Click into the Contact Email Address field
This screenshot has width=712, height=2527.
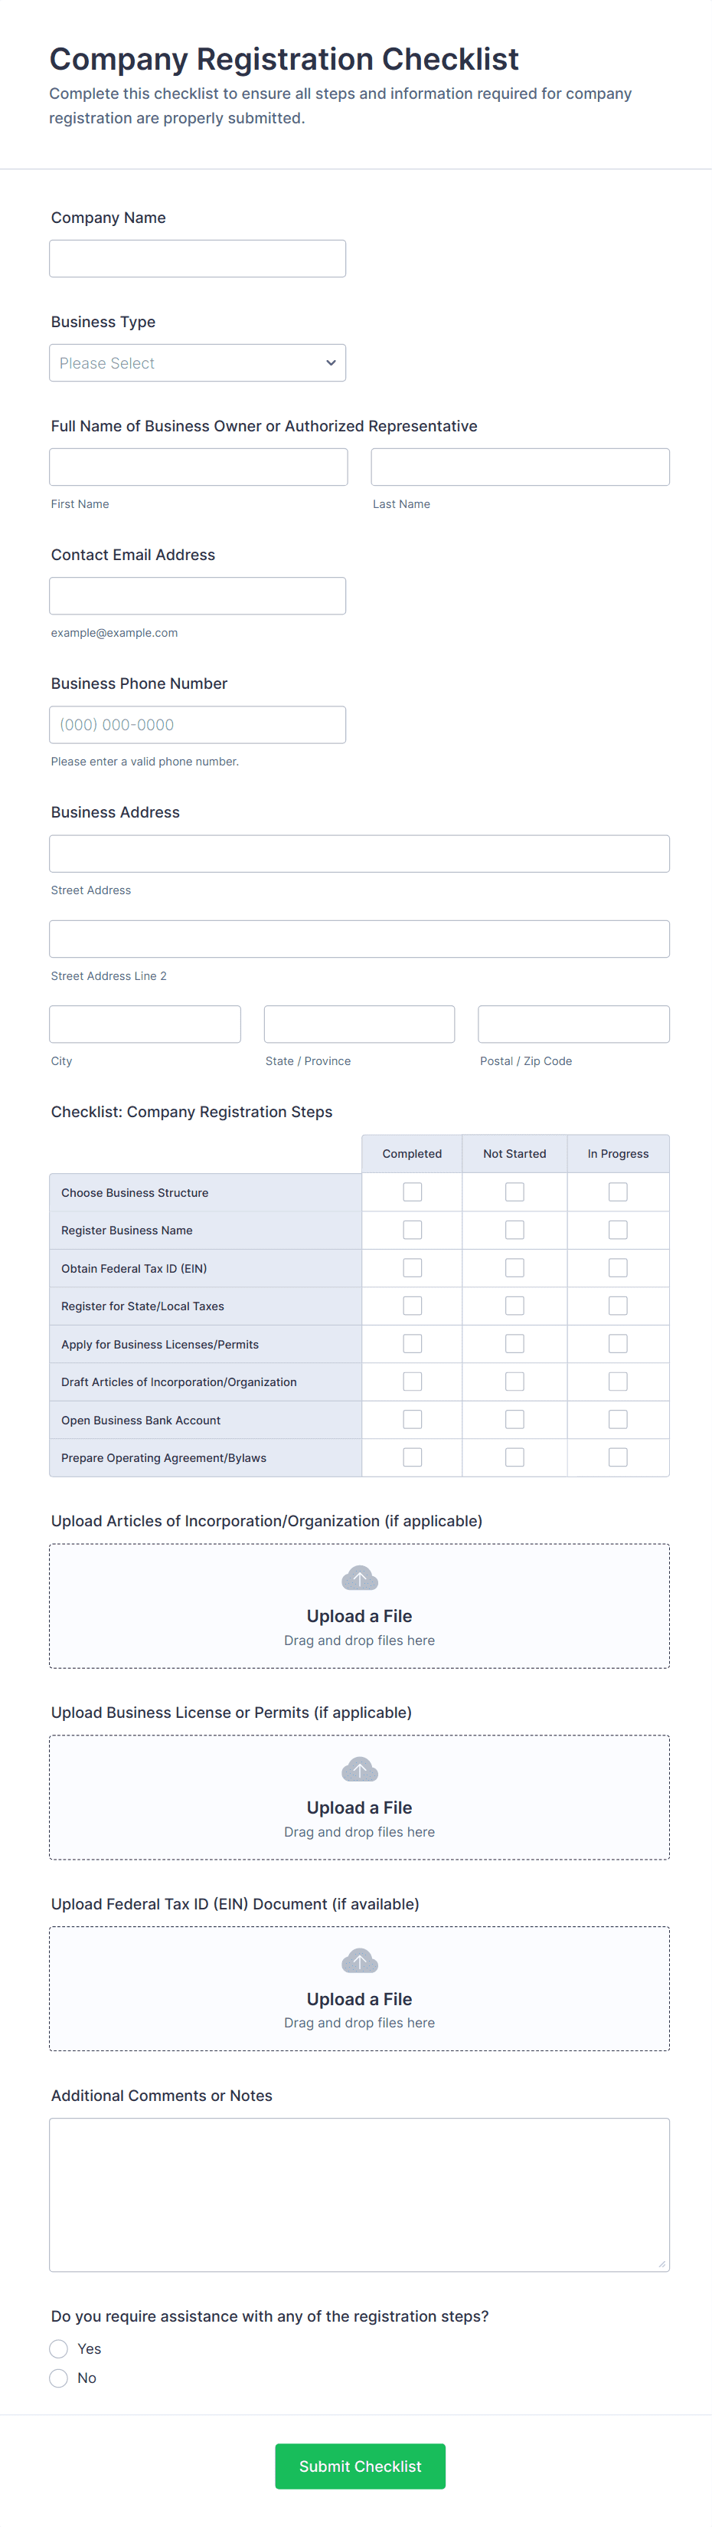pyautogui.click(x=197, y=596)
